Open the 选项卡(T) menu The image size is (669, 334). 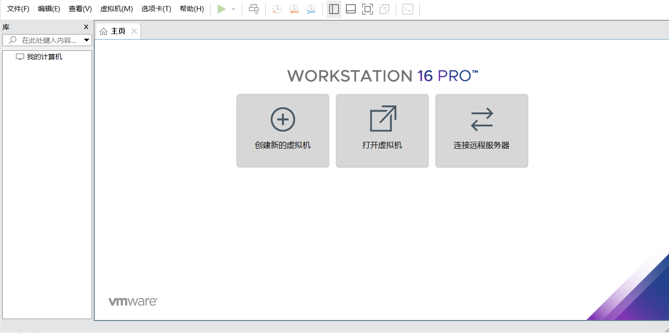(x=156, y=9)
